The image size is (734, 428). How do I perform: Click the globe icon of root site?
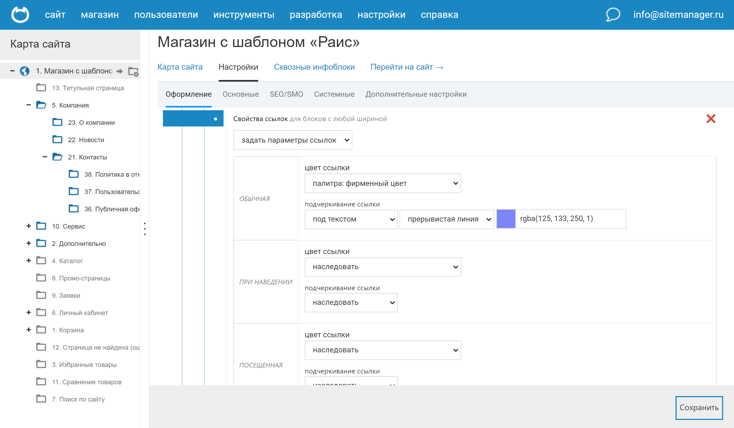click(x=24, y=71)
